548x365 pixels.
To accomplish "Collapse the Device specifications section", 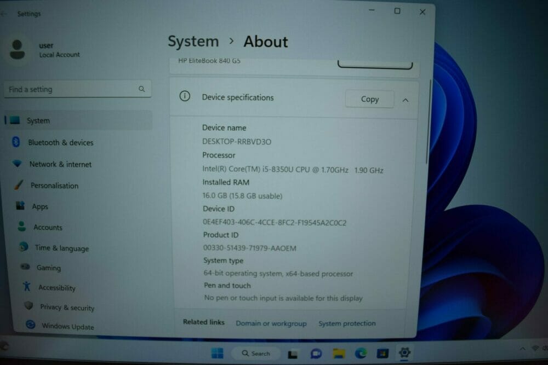I will (x=406, y=100).
